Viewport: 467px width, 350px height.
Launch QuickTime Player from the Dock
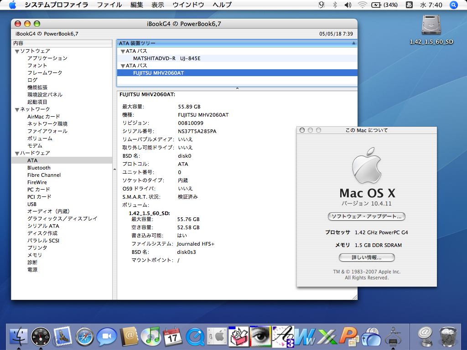click(x=195, y=337)
